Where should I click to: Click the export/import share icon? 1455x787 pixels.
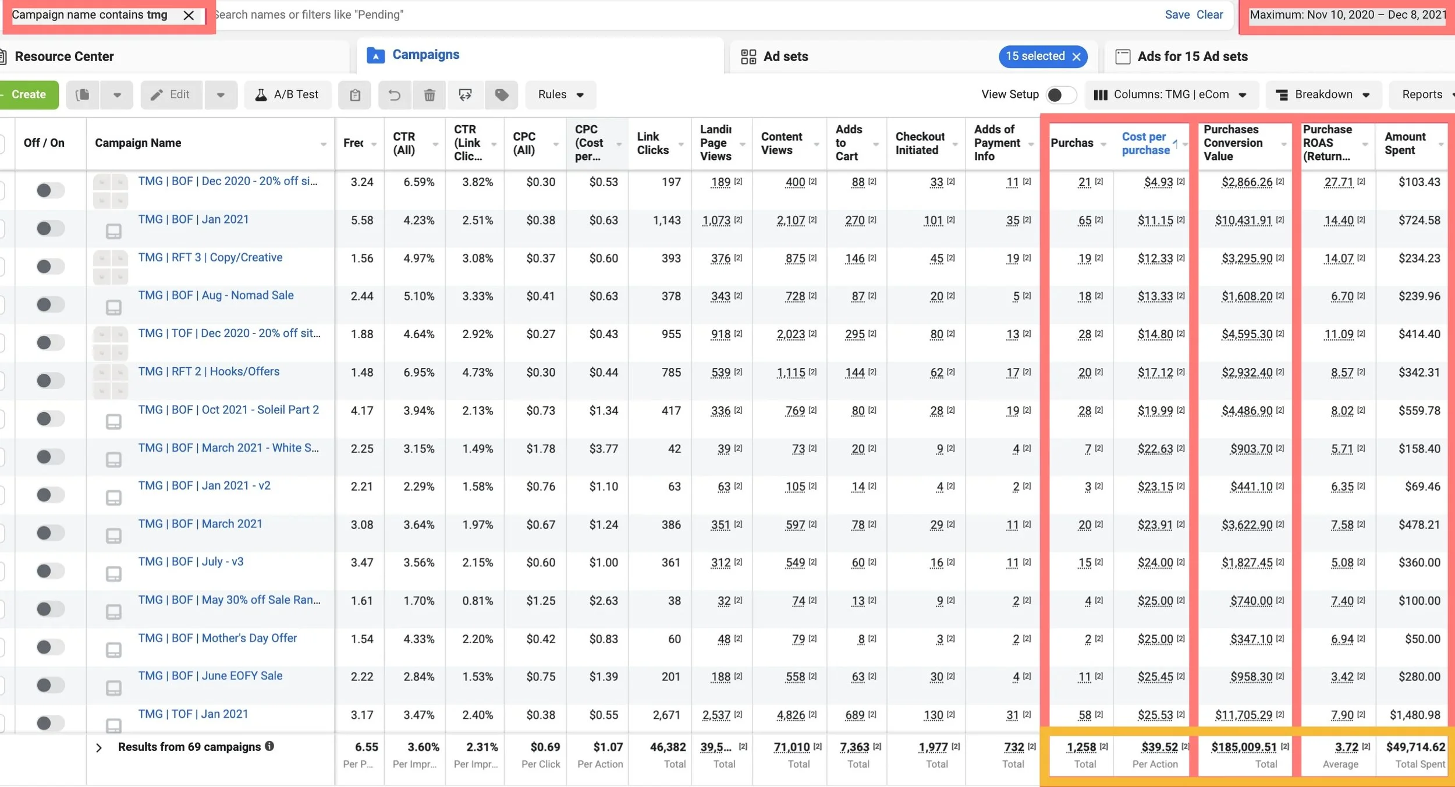(x=465, y=95)
